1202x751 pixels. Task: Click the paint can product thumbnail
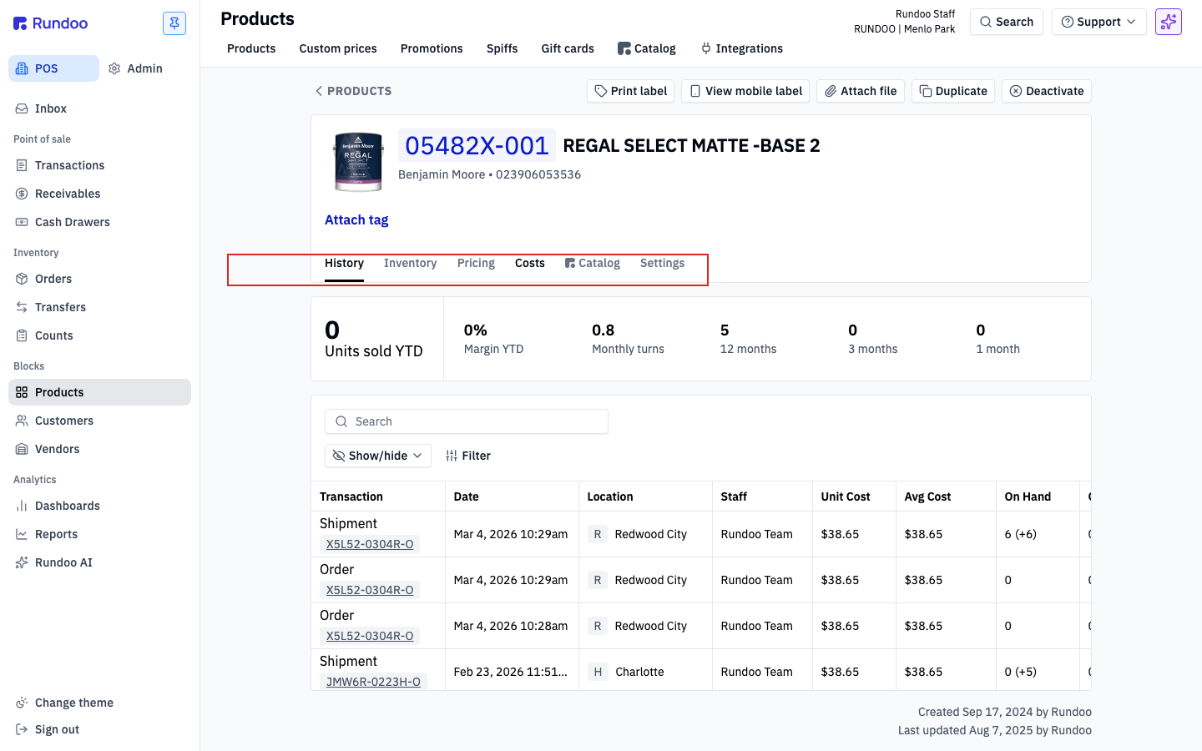(358, 162)
